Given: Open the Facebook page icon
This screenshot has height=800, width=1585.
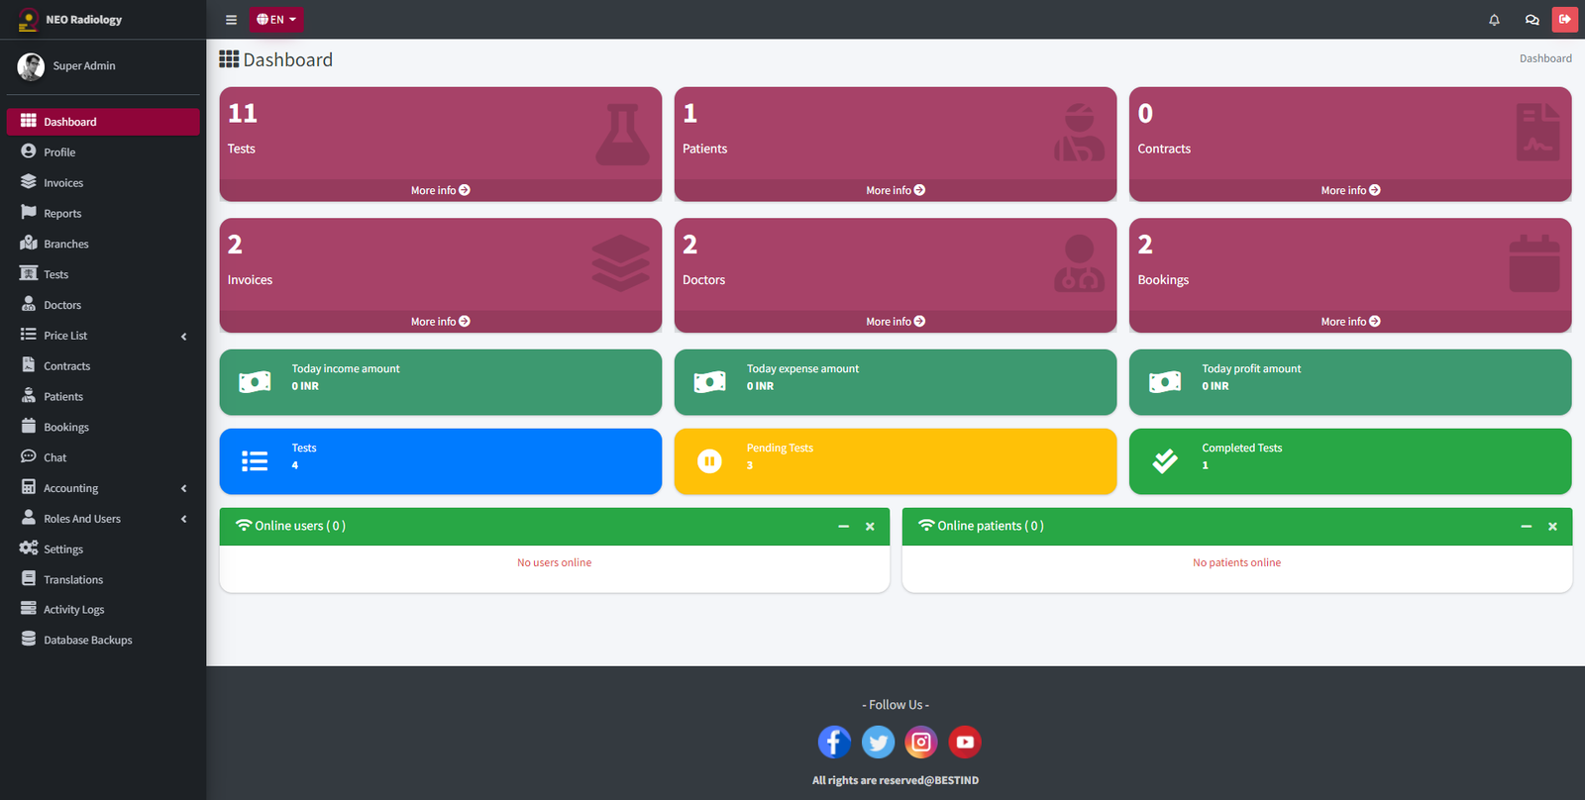Looking at the screenshot, I should [834, 742].
